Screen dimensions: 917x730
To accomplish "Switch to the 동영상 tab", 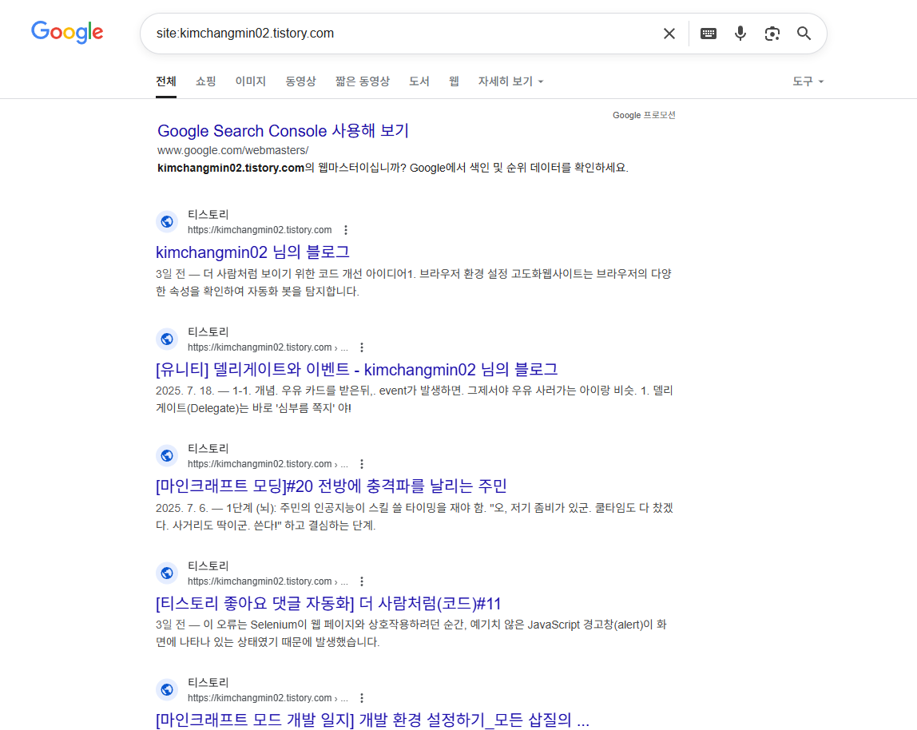I will pos(300,81).
